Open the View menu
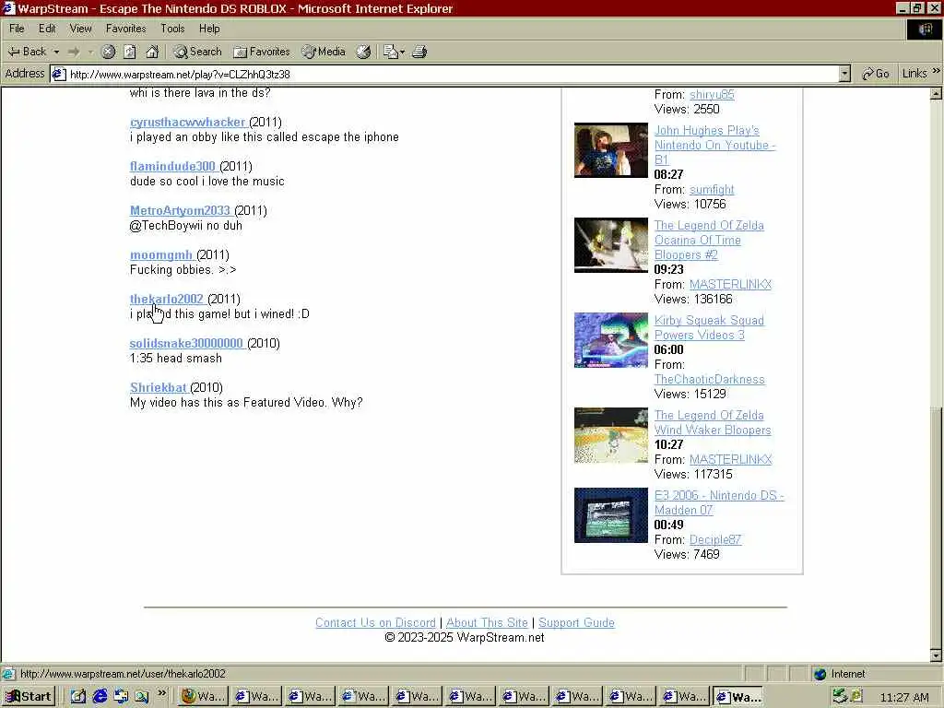 click(81, 29)
